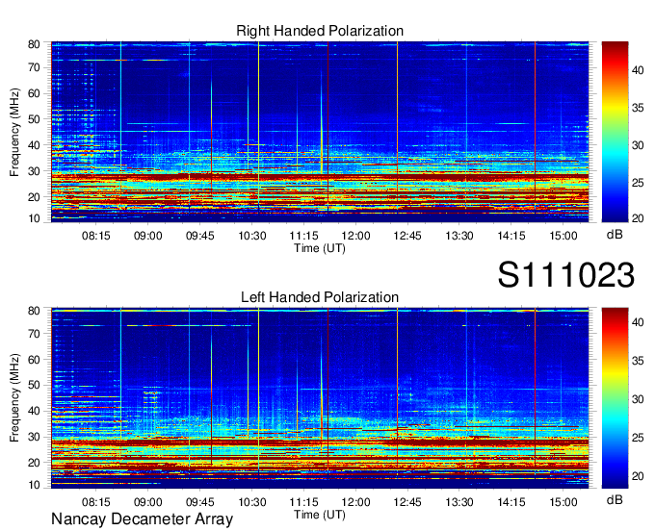Screen dimensions: 655x531
Task: Click the 25 value on Left Handed colorbar
Action: click(x=638, y=438)
